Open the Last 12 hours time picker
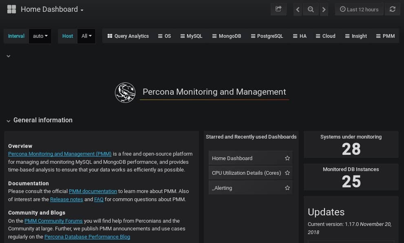This screenshot has height=243, width=404. tap(359, 9)
